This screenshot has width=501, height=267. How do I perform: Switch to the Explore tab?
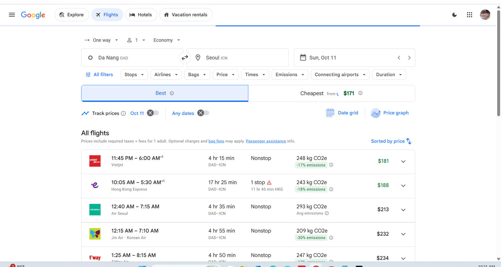(72, 15)
